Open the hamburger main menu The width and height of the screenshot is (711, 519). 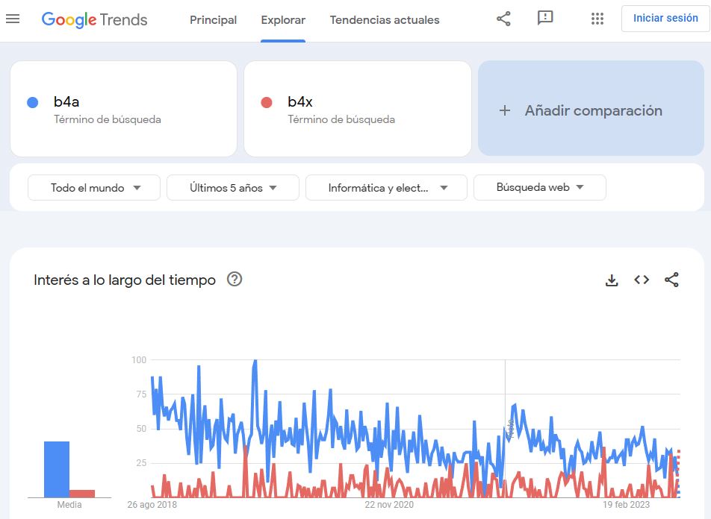click(13, 19)
